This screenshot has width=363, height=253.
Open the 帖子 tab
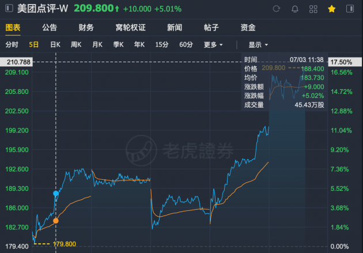[211, 28]
